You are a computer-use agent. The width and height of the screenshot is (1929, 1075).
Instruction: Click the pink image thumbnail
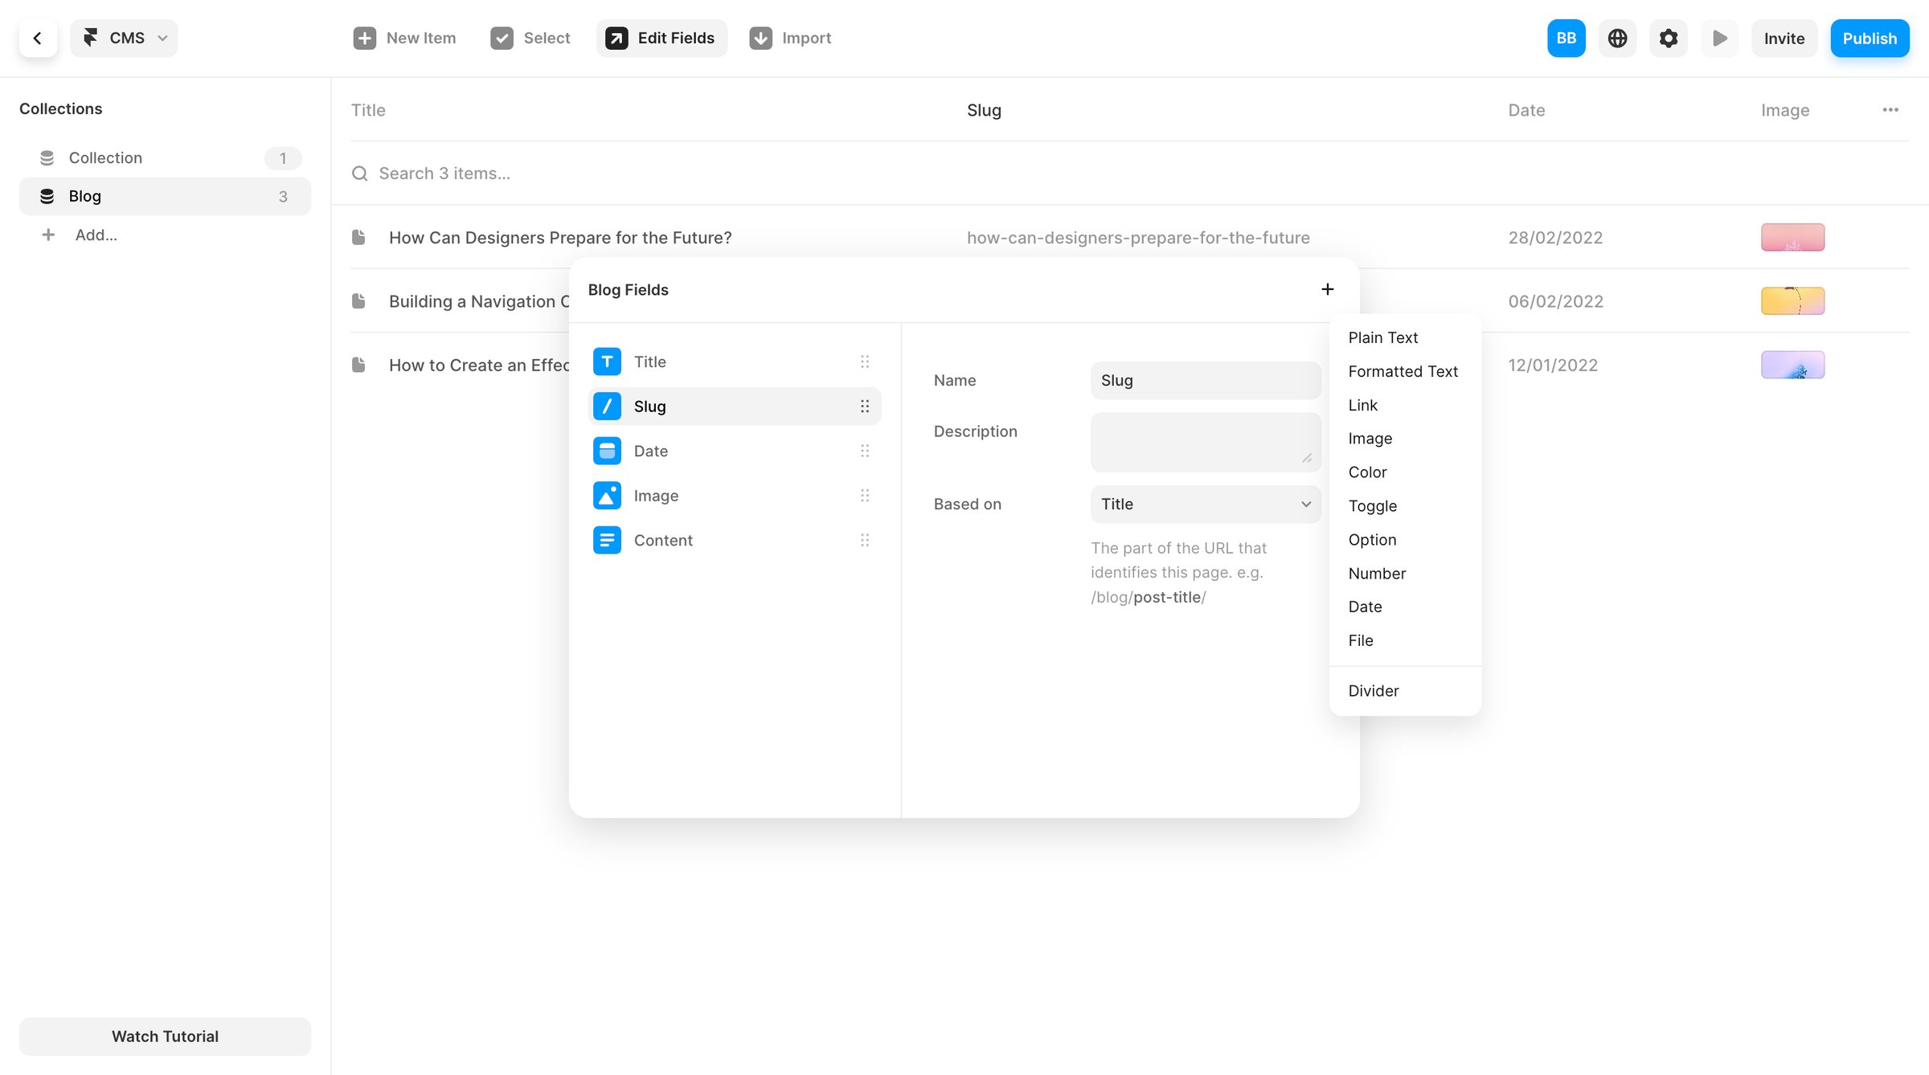(1792, 237)
